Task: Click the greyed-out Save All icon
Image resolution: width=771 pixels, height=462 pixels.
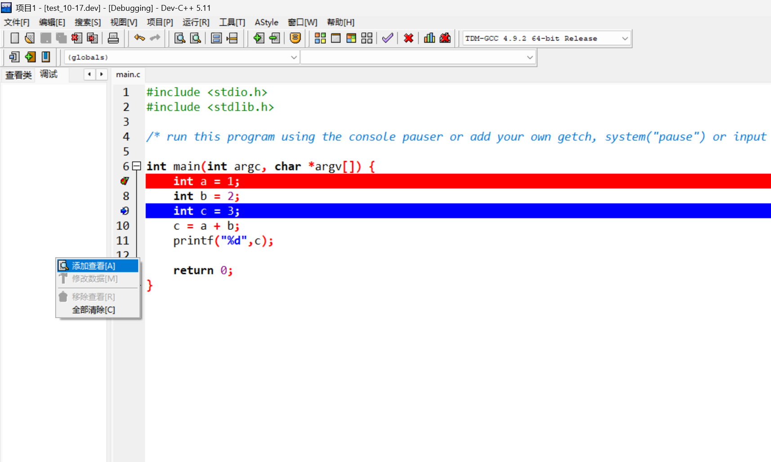Action: 61,38
